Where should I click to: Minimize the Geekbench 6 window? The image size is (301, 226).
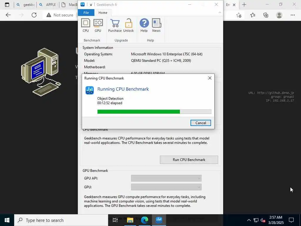pyautogui.click(x=190, y=5)
